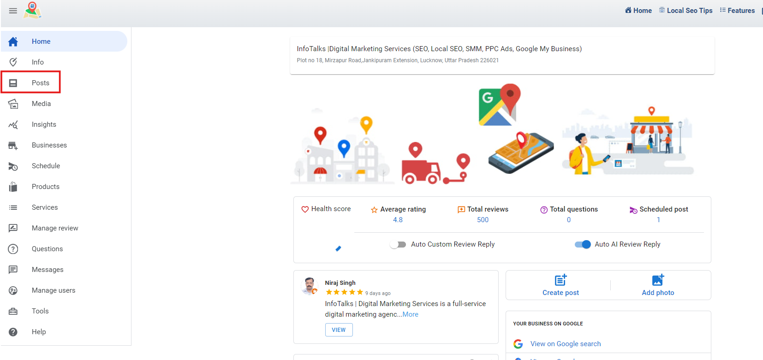
Task: Click the Tools briefcase icon
Action: pyautogui.click(x=13, y=311)
